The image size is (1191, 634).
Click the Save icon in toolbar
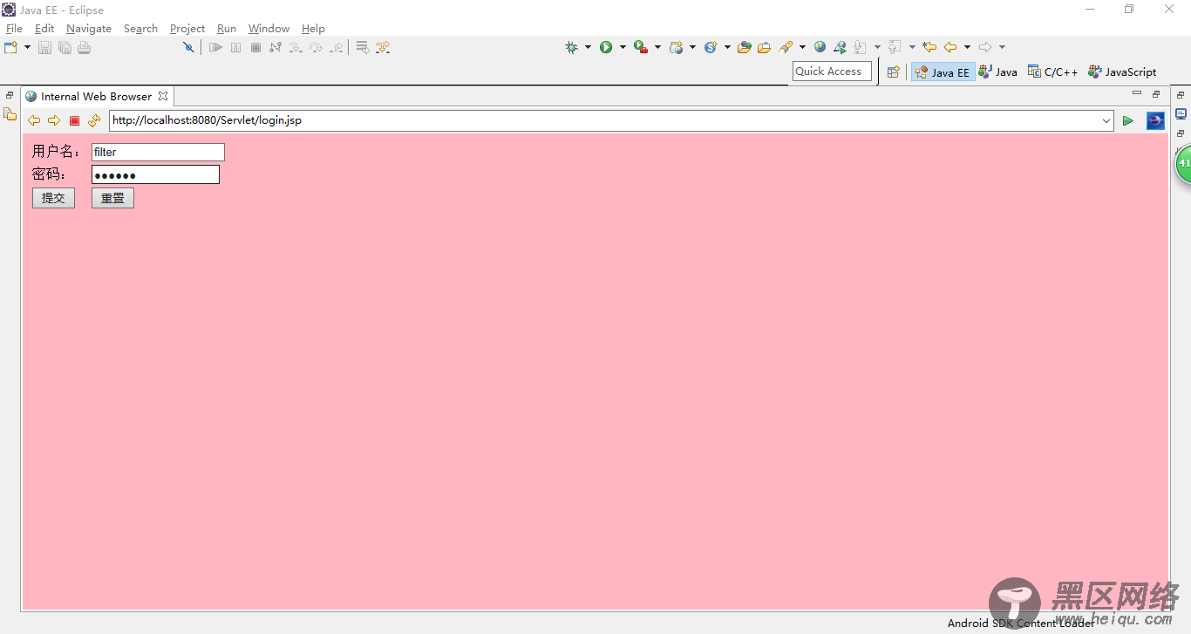click(x=44, y=47)
